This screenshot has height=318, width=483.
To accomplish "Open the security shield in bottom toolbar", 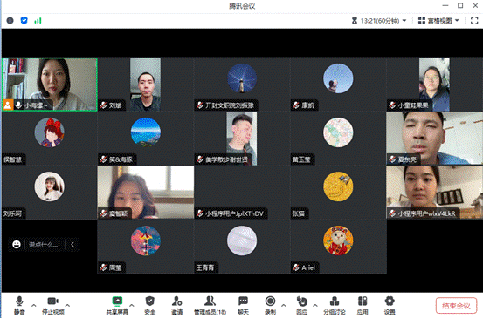I will tap(150, 305).
